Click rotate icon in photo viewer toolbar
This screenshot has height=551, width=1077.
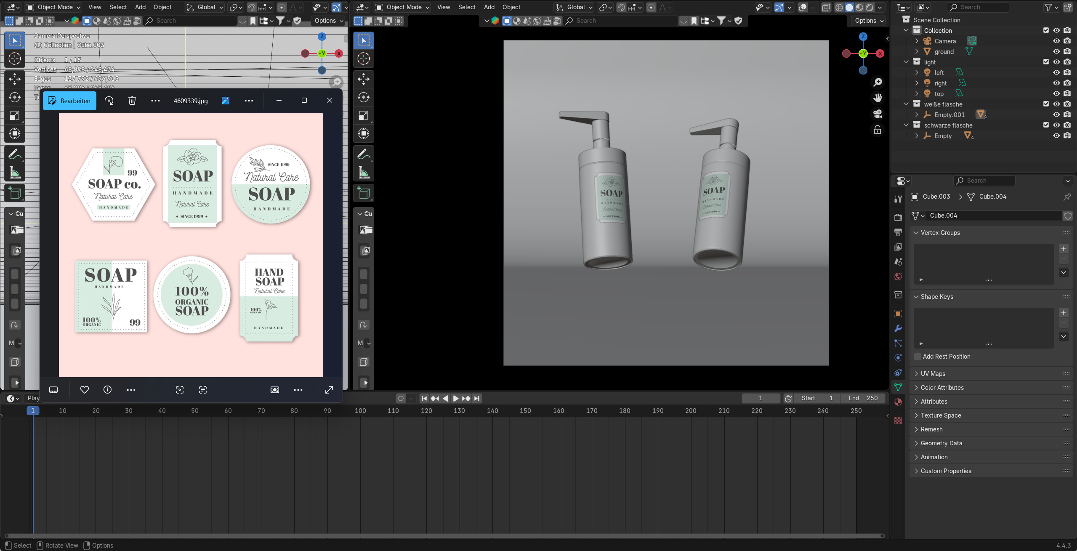[109, 101]
